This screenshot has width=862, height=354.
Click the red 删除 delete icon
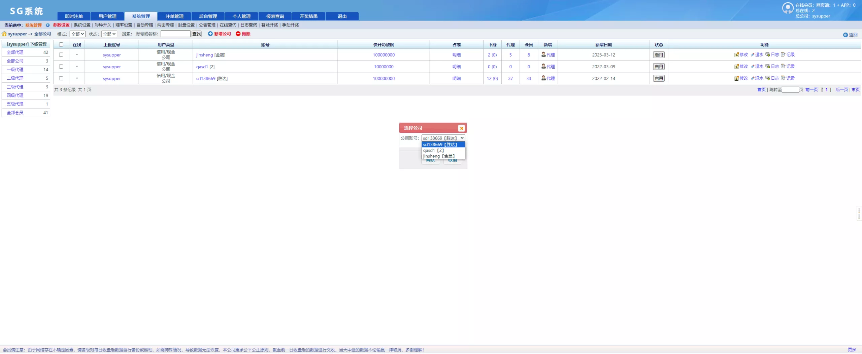pyautogui.click(x=238, y=34)
